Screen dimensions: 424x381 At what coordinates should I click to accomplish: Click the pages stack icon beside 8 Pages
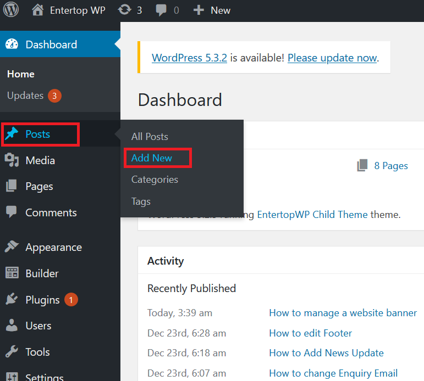pos(362,165)
